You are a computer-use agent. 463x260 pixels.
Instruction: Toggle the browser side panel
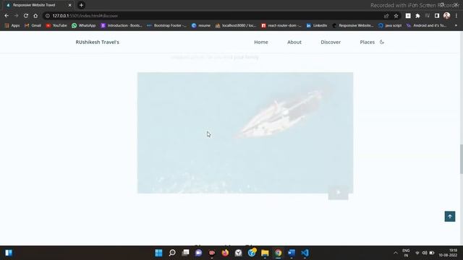click(437, 16)
